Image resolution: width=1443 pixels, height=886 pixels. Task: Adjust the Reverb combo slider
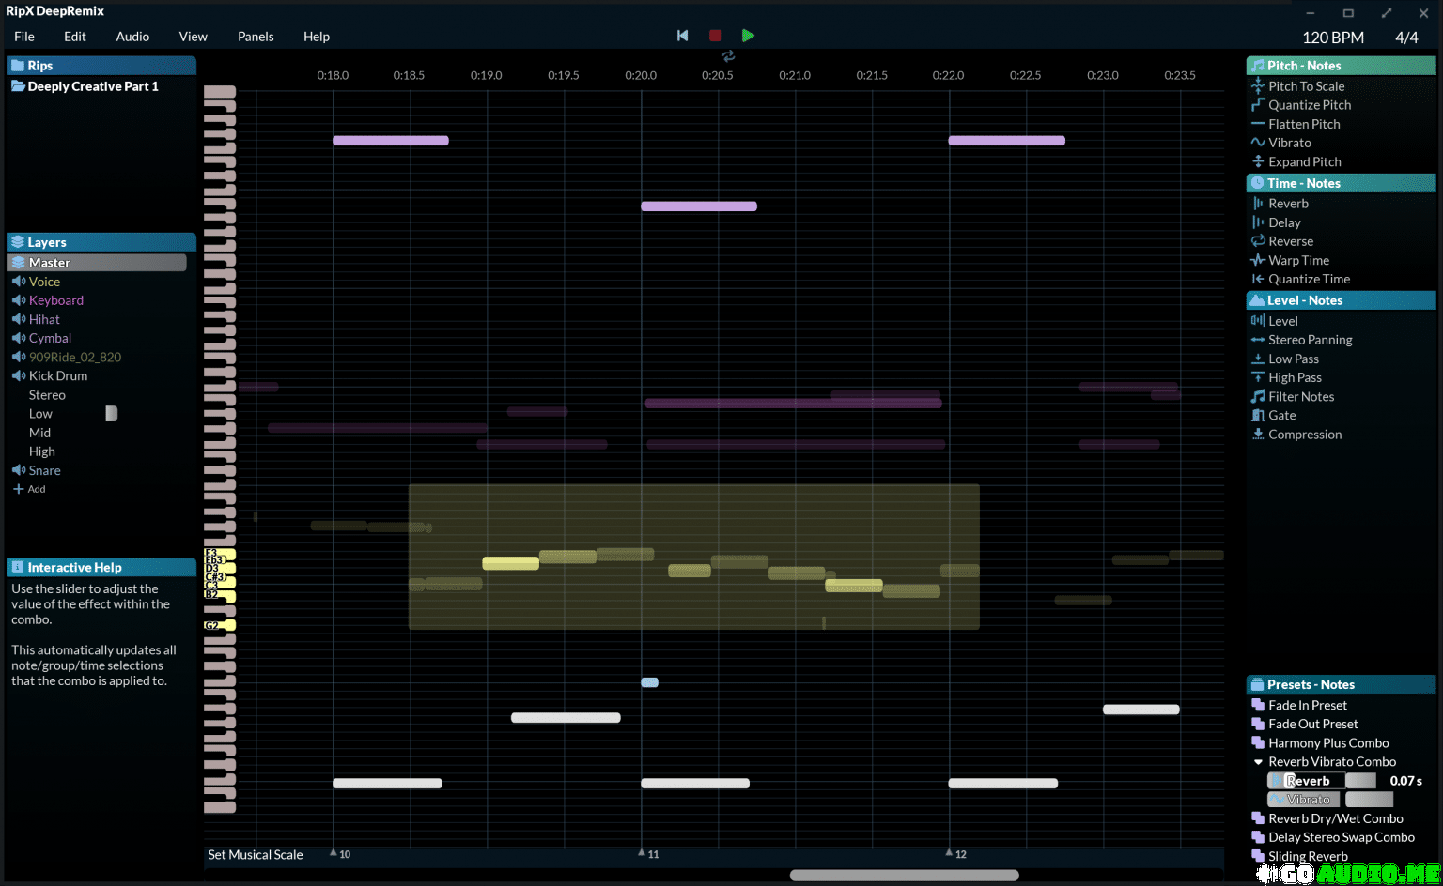pyautogui.click(x=1360, y=781)
